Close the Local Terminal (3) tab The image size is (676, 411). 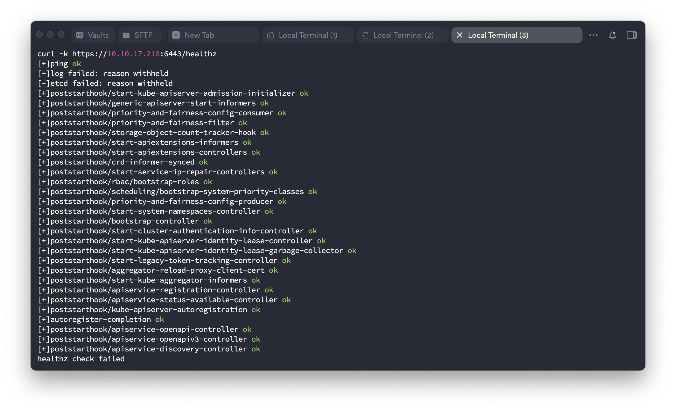click(460, 35)
